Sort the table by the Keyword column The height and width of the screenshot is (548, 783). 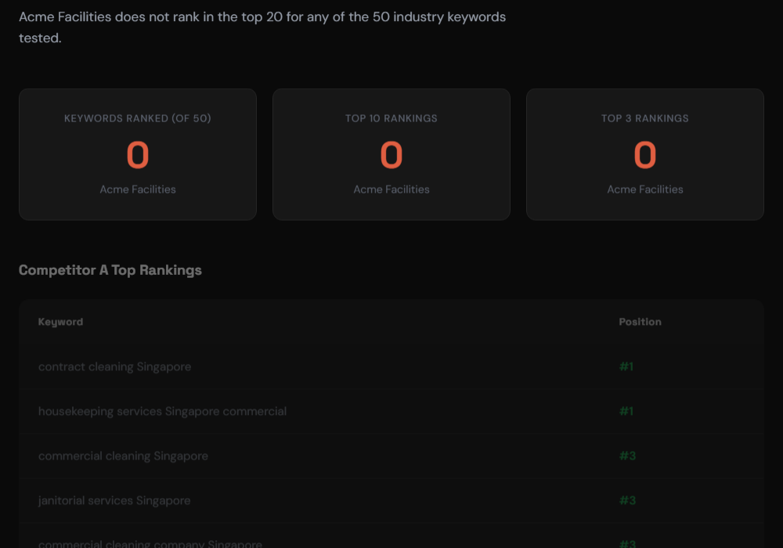(60, 321)
